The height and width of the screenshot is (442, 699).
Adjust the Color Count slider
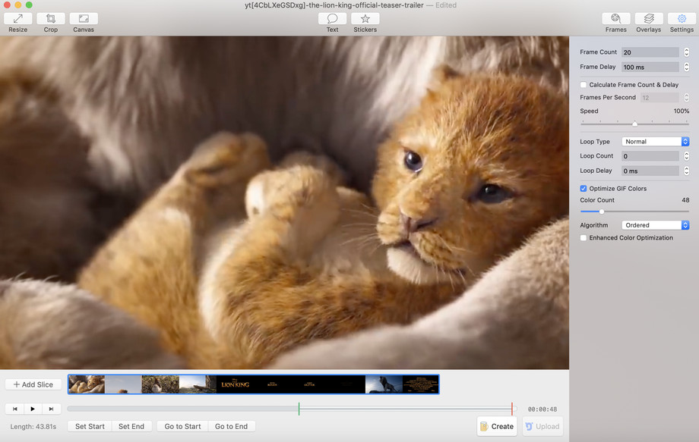pyautogui.click(x=602, y=212)
